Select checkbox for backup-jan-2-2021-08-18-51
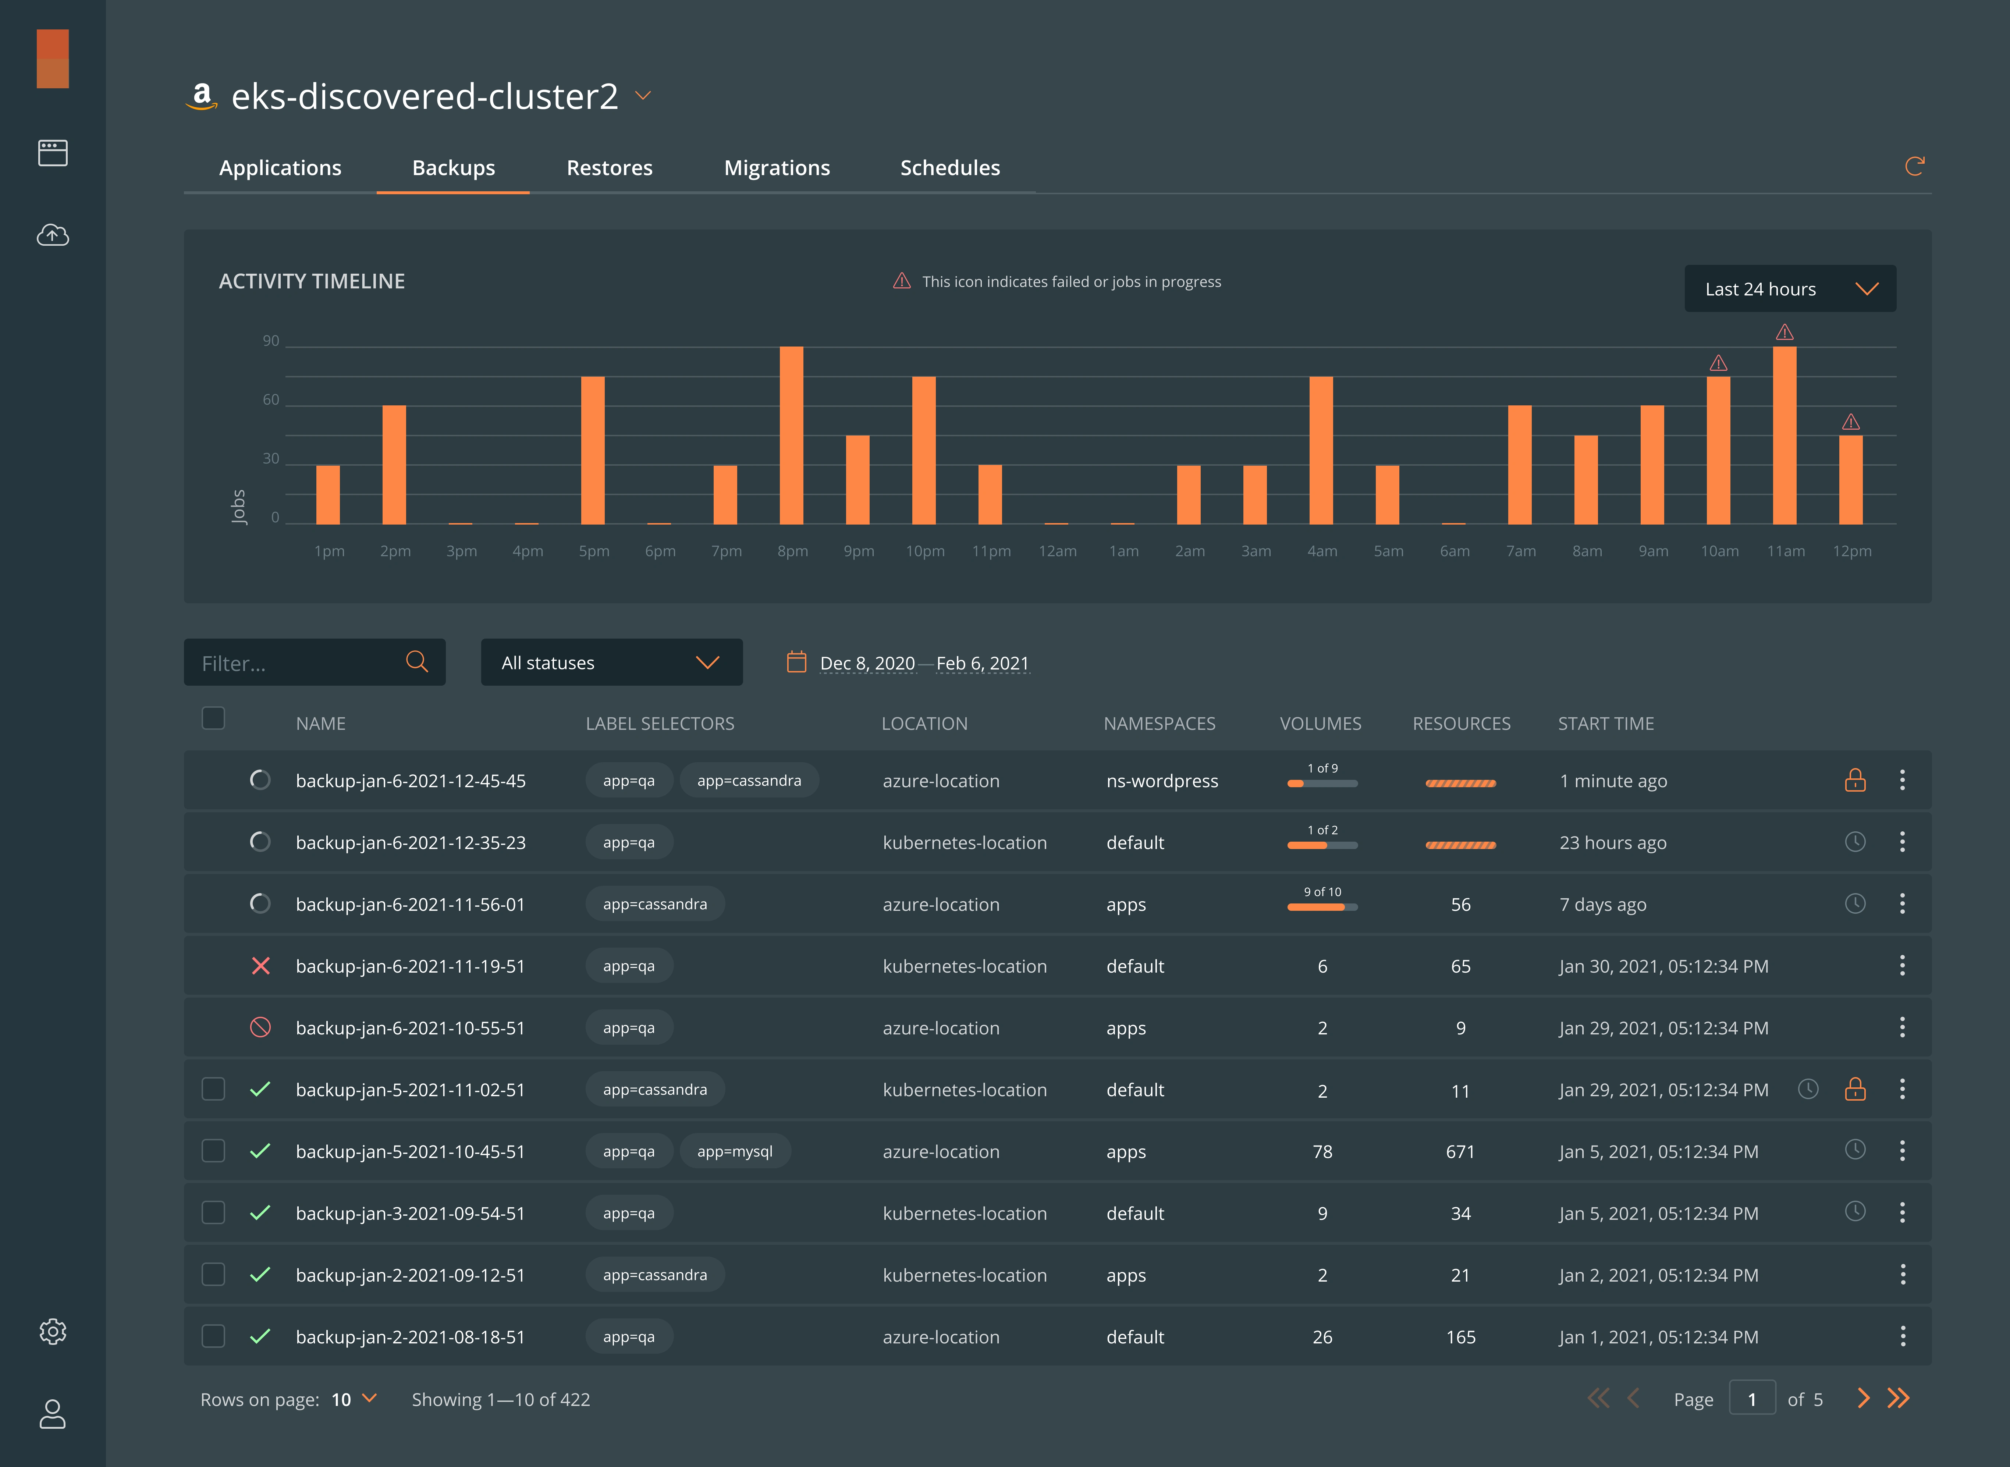This screenshot has width=2010, height=1467. [213, 1336]
